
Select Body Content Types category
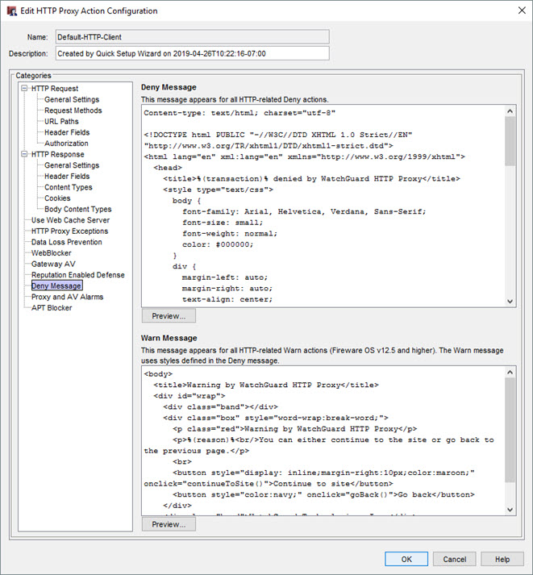(77, 209)
